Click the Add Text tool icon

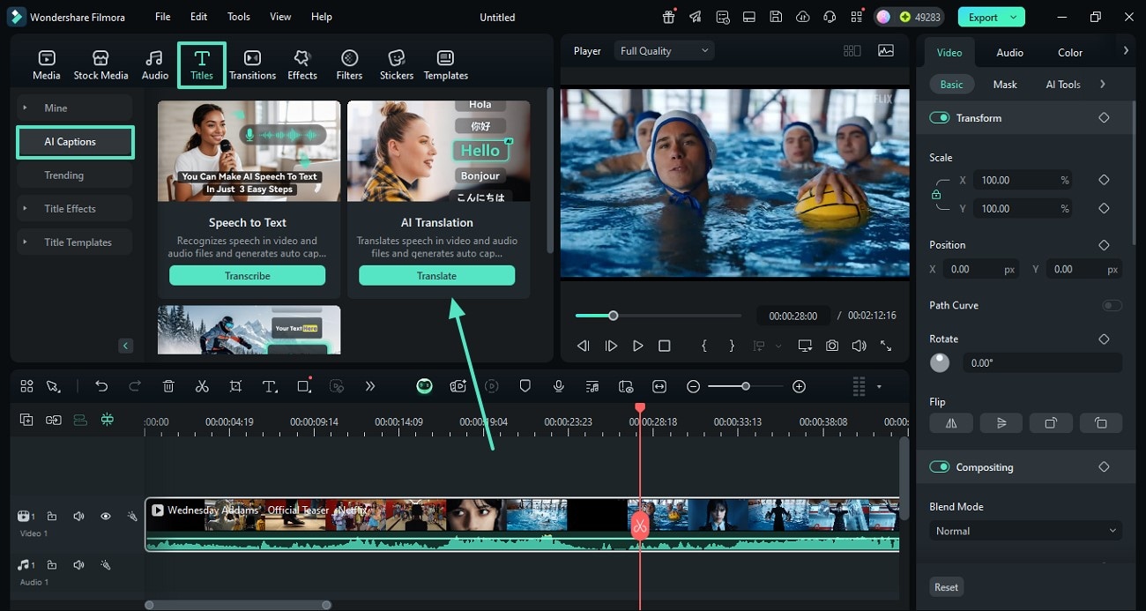coord(270,386)
